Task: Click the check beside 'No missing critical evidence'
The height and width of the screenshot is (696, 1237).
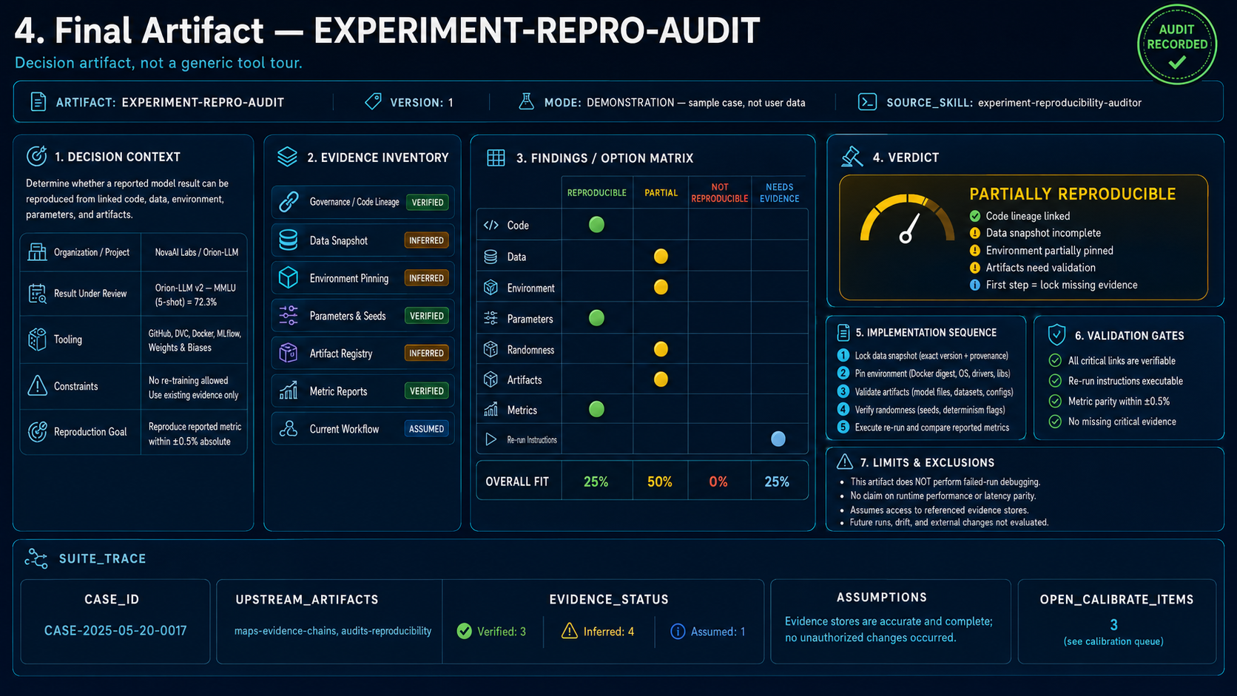Action: tap(1056, 422)
